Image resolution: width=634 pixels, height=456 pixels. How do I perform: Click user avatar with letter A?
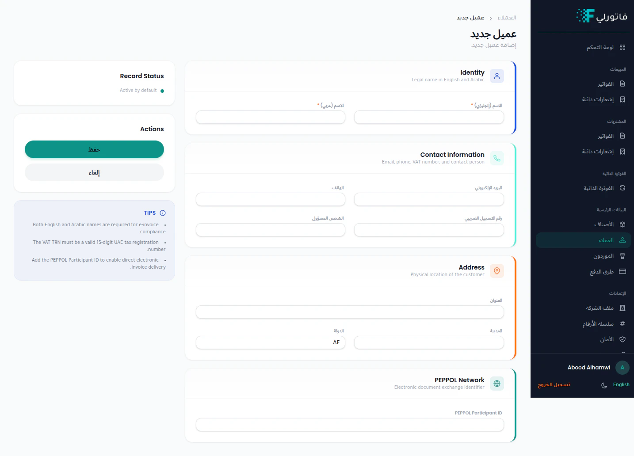[x=623, y=368]
